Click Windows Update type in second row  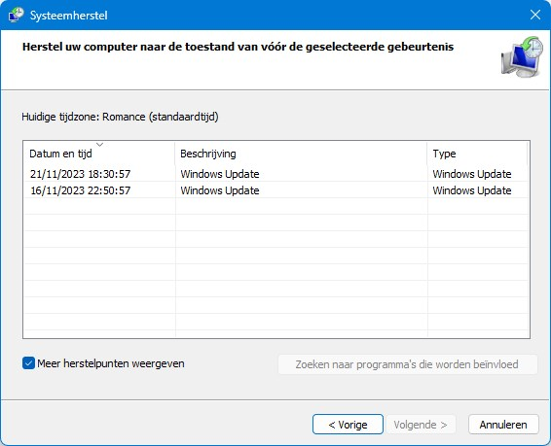click(472, 190)
